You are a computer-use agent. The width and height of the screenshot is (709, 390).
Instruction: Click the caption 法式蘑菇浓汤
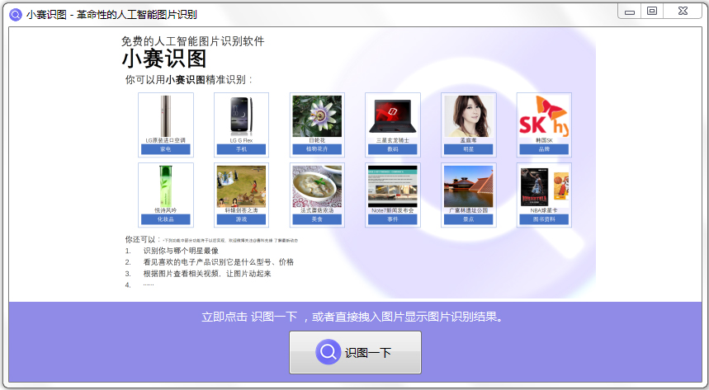(317, 210)
